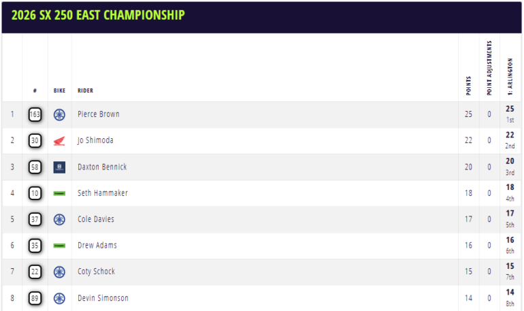This screenshot has width=524, height=311.
Task: Click the number 163 rider badge
Action: click(35, 114)
